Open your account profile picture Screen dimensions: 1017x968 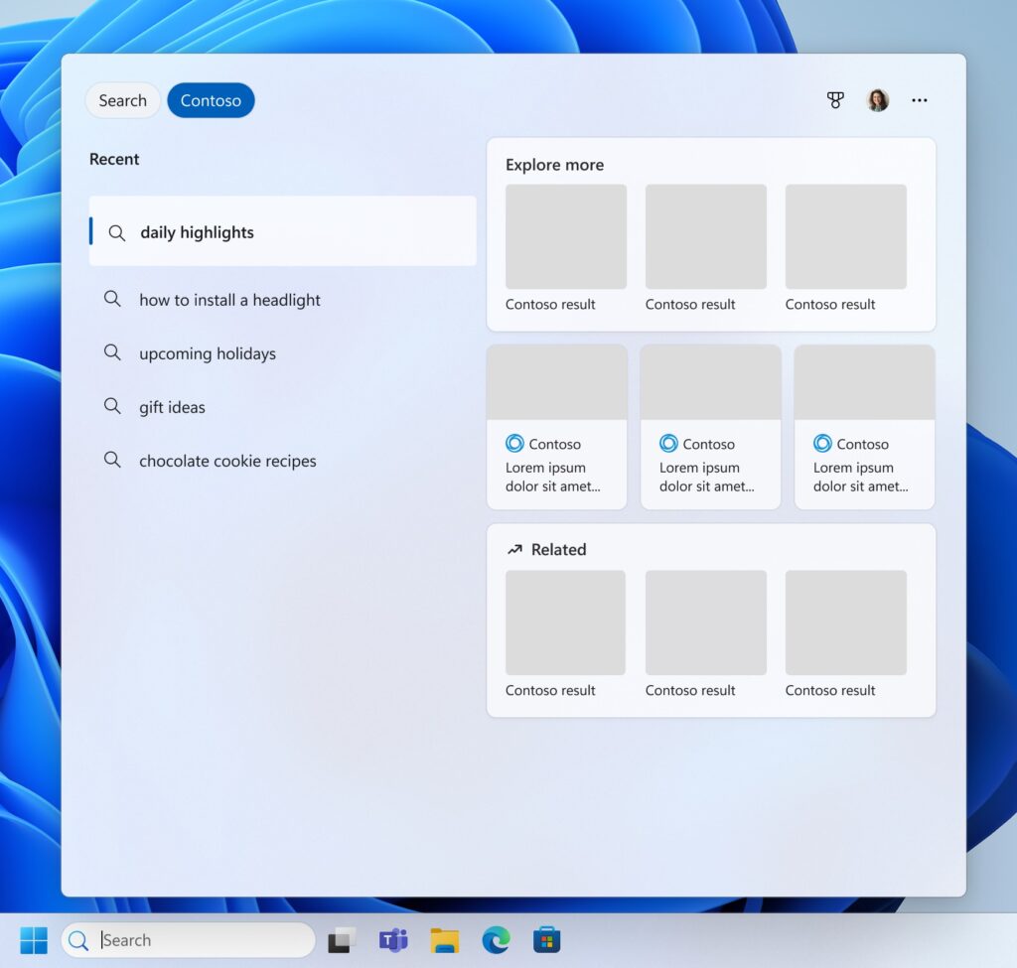click(878, 99)
